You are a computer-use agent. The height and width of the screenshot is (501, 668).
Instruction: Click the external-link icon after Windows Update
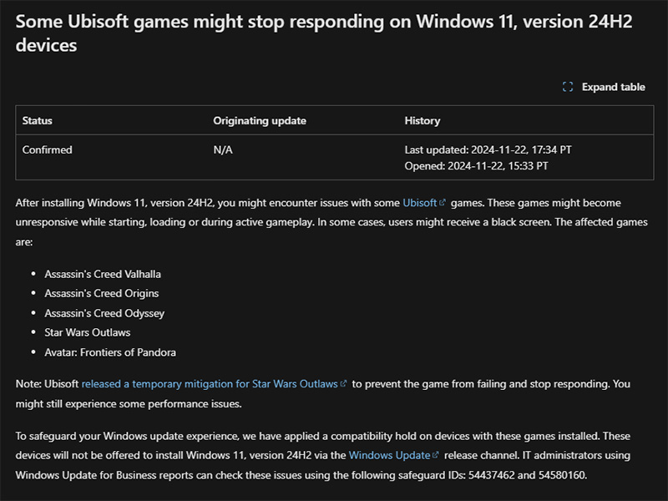pos(436,455)
